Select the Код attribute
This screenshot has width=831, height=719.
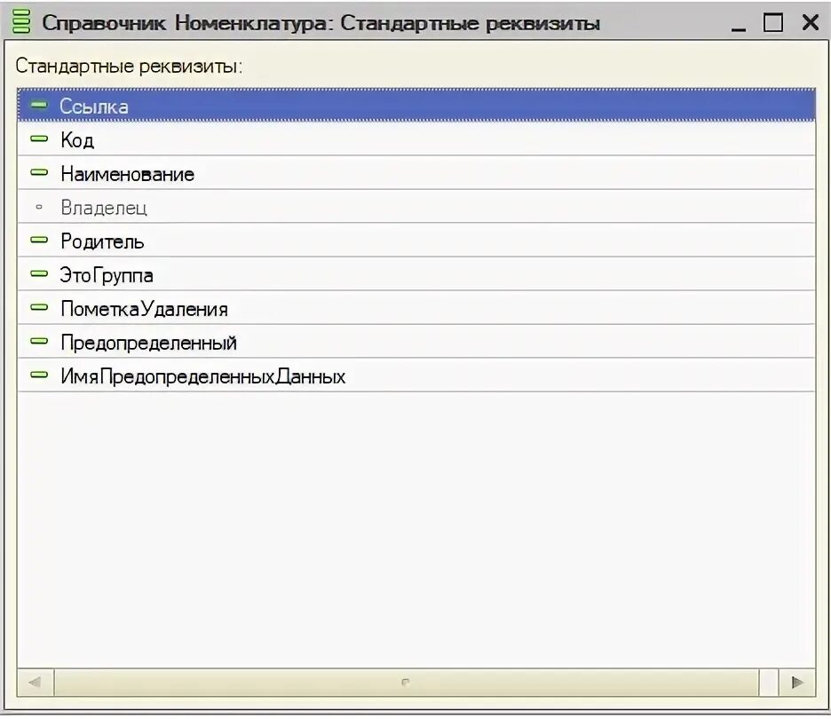pos(416,139)
